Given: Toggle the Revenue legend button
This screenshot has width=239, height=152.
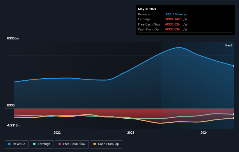Looking at the screenshot, I should tap(17, 144).
